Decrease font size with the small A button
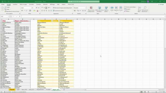Image resolution: width=166 pixels, height=93 pixels. pyautogui.click(x=39, y=8)
